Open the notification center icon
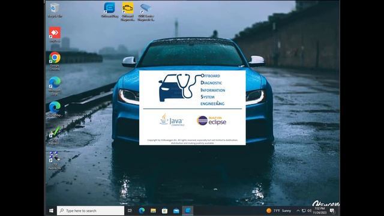Screen dimensions: 384x216 tap(332, 211)
